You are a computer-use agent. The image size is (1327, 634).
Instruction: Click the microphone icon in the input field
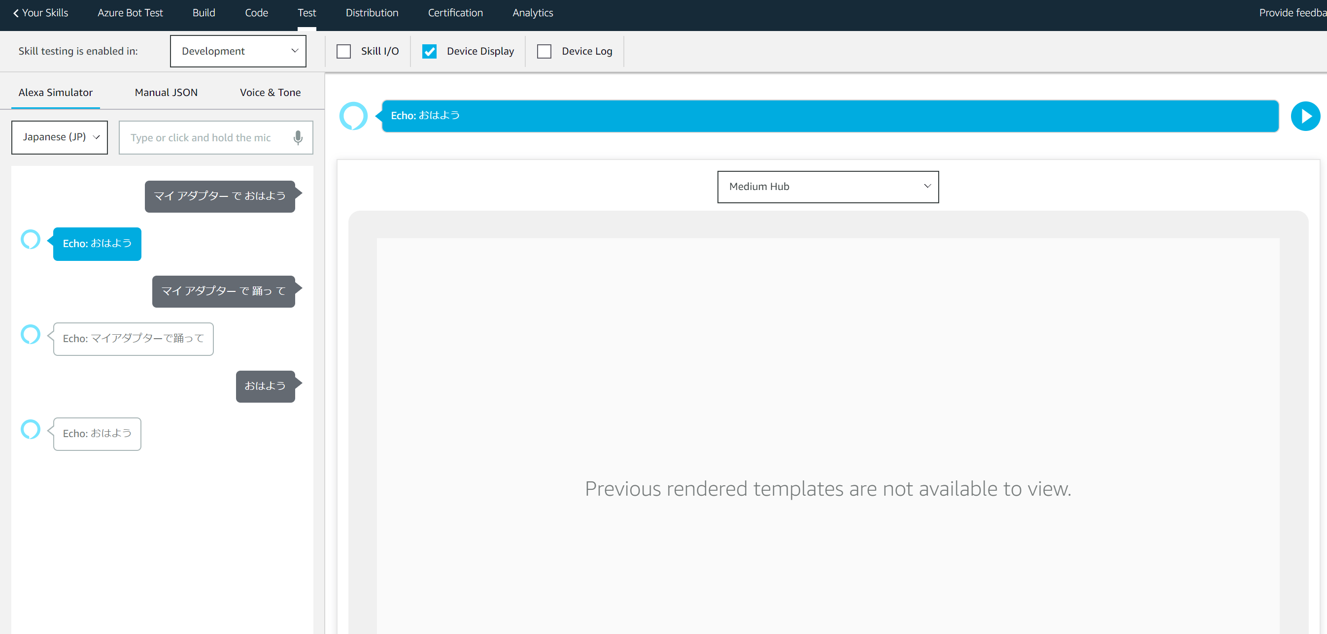298,137
